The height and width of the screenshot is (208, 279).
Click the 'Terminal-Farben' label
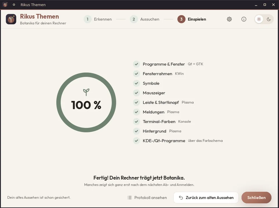coord(159,122)
